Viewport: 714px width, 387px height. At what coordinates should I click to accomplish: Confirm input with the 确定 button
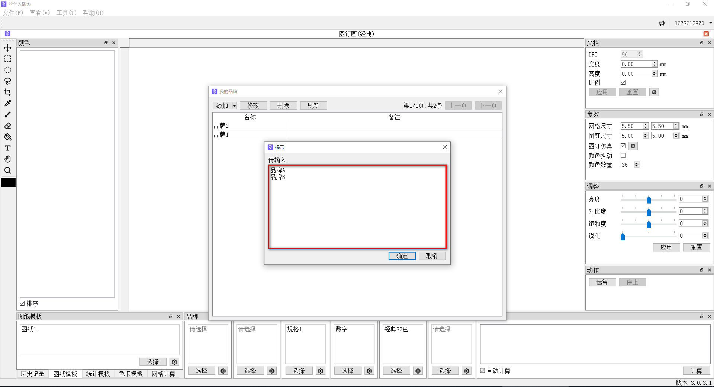pyautogui.click(x=402, y=256)
